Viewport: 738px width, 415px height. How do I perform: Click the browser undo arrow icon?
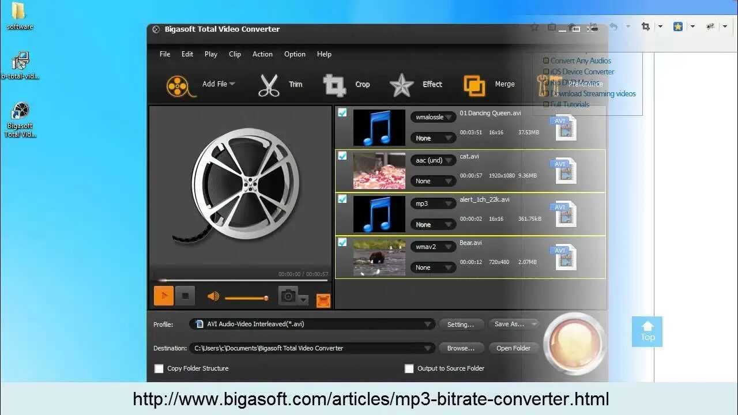[613, 27]
